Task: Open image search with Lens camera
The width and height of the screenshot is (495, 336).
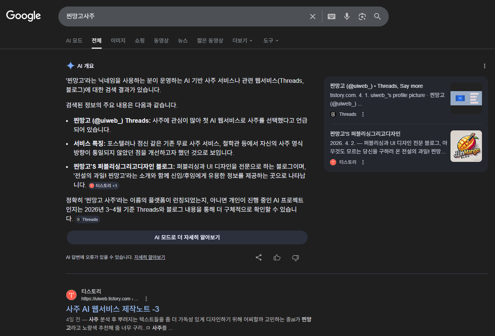Action: tap(362, 16)
